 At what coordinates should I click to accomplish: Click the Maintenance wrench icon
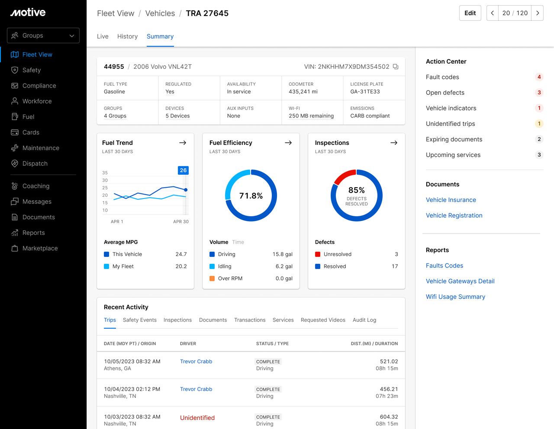(x=15, y=148)
